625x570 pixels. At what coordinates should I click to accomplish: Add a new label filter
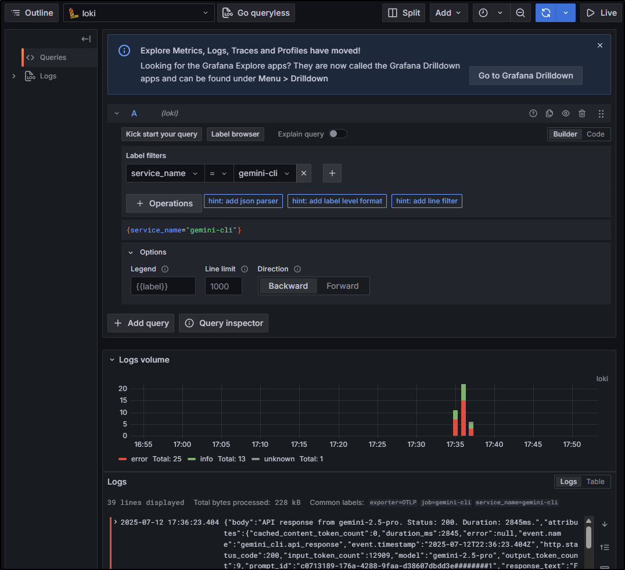coord(332,173)
